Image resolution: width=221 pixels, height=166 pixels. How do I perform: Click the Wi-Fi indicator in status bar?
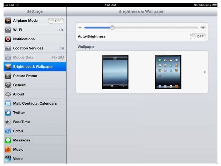click(17, 5)
